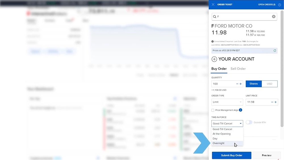Viewport: 284px width, 160px height.
Task: Clear the symbol search field
Action: click(273, 17)
